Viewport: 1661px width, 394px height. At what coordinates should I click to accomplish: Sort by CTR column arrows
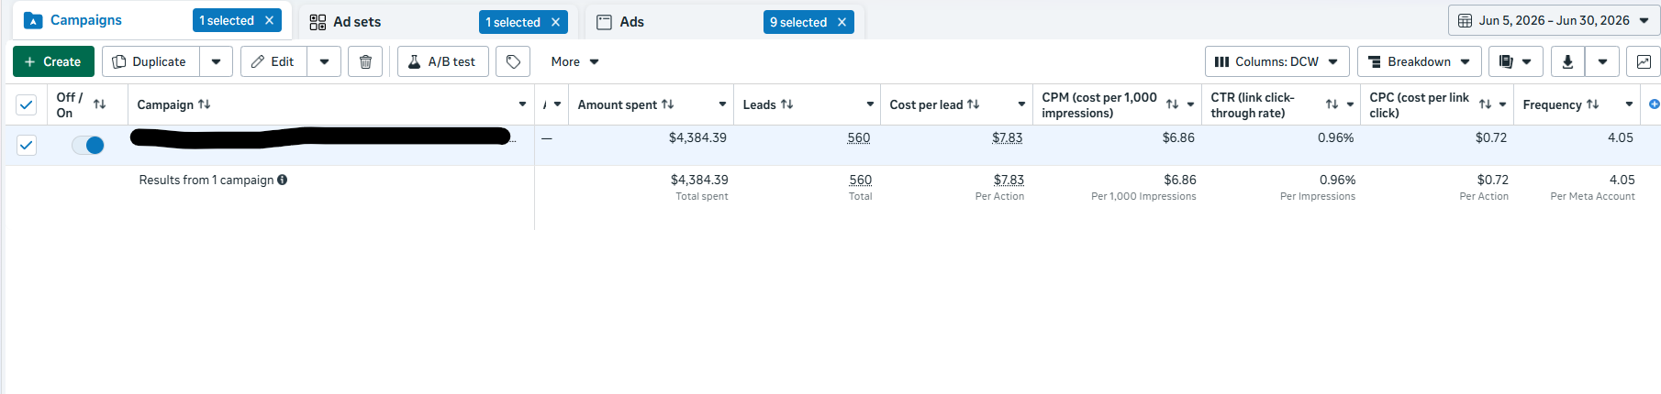coord(1332,104)
